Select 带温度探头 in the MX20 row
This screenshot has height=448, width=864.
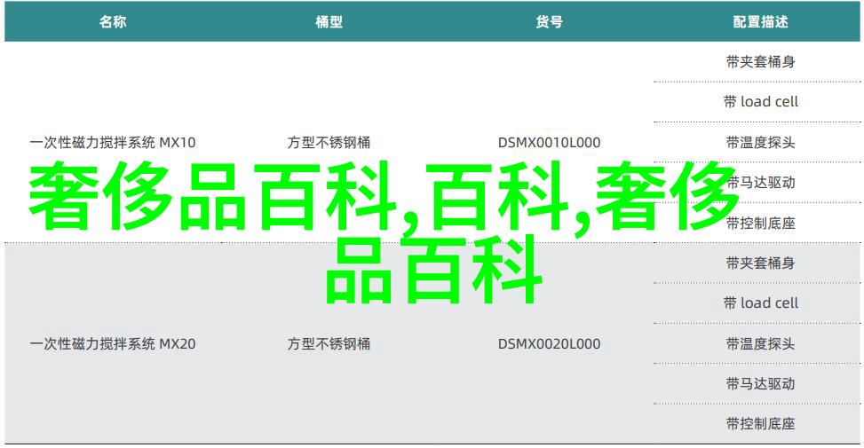pyautogui.click(x=759, y=343)
